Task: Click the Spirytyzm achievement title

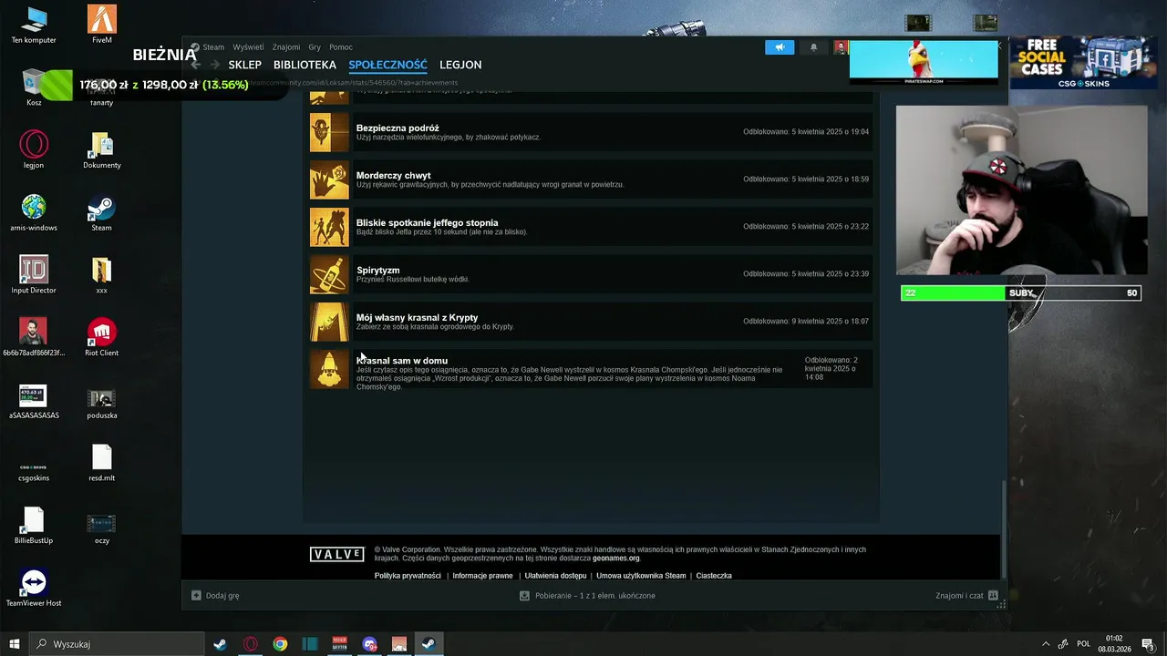Action: pyautogui.click(x=377, y=270)
